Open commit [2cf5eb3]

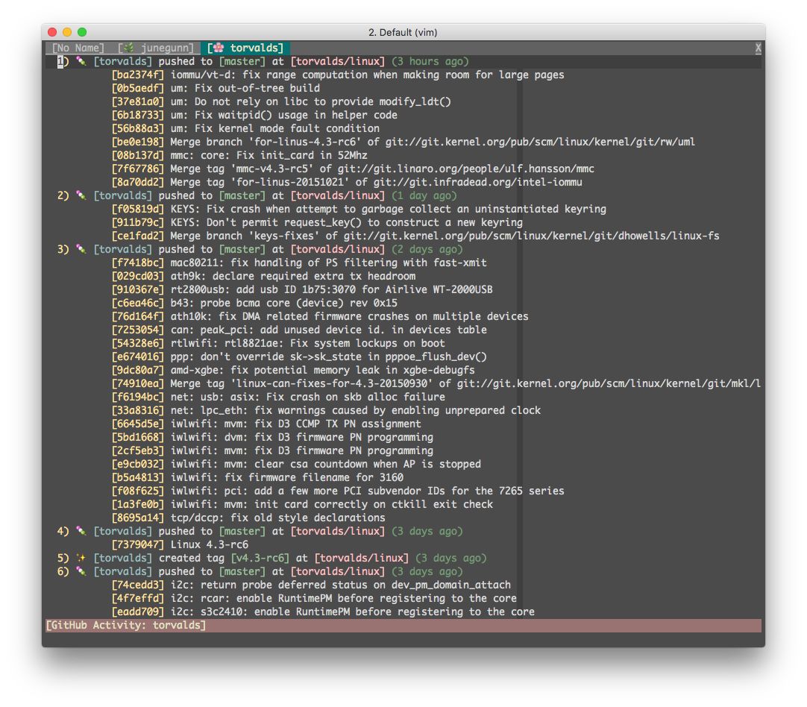pos(138,450)
